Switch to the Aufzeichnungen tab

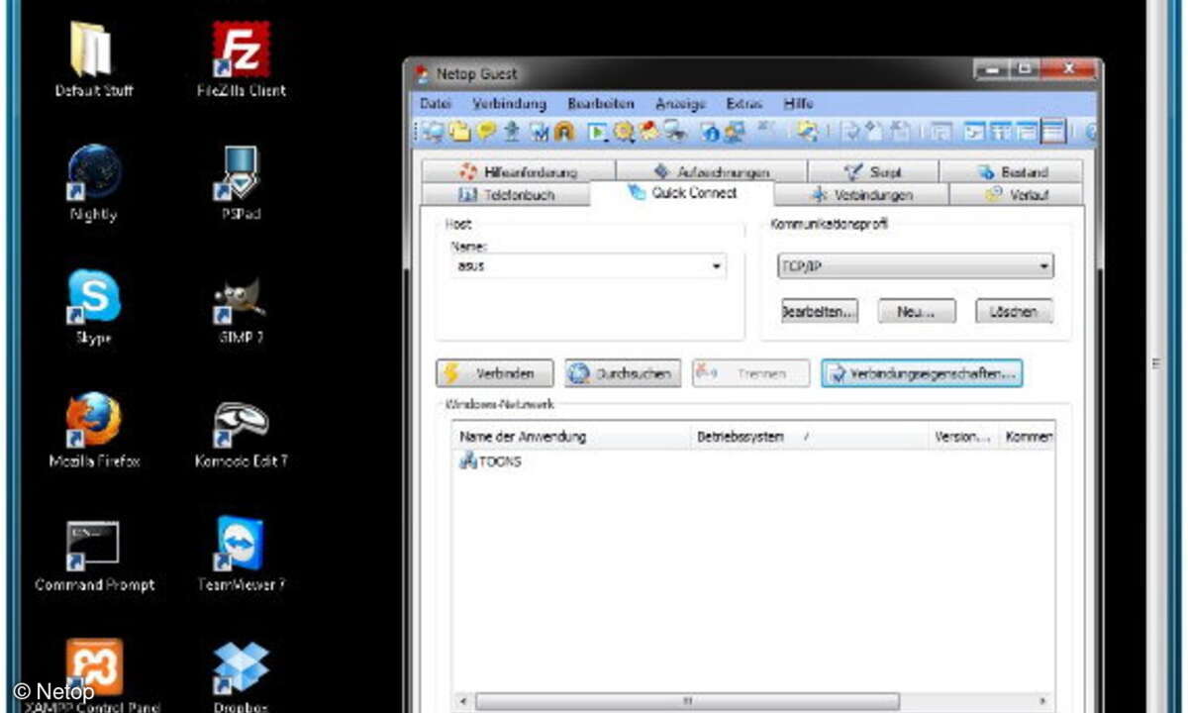coord(711,171)
